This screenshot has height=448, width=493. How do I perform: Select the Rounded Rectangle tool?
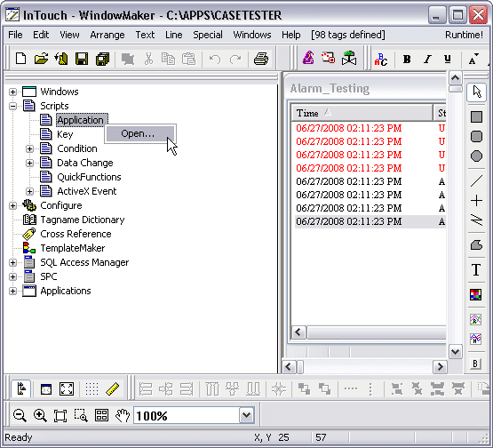(x=477, y=137)
